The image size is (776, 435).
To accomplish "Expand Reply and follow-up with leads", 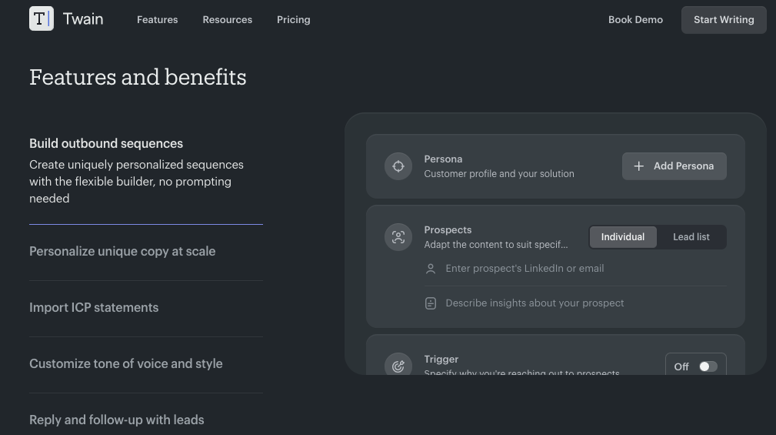I will tap(117, 420).
